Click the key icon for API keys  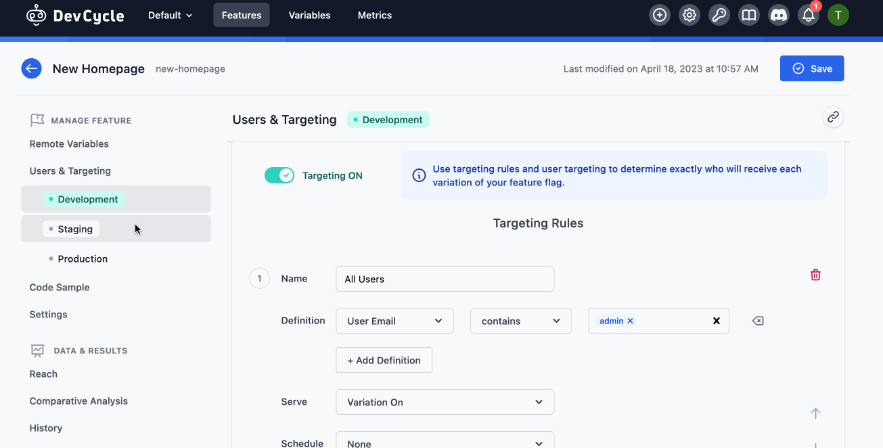pyautogui.click(x=719, y=14)
